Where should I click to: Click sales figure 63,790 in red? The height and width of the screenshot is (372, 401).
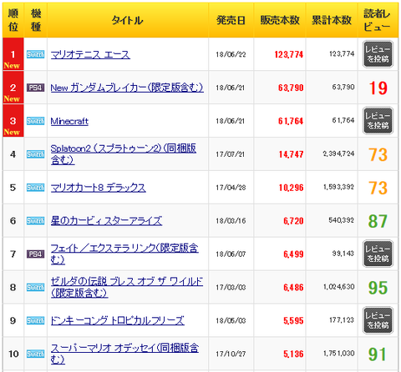pos(291,88)
